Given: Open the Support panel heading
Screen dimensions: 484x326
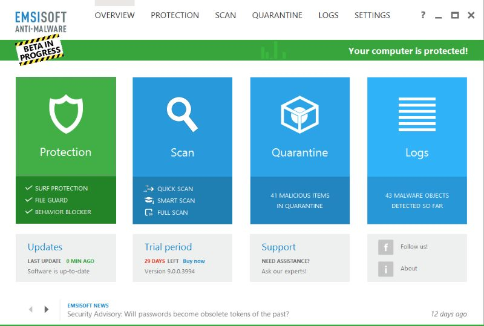Looking at the screenshot, I should coord(278,247).
